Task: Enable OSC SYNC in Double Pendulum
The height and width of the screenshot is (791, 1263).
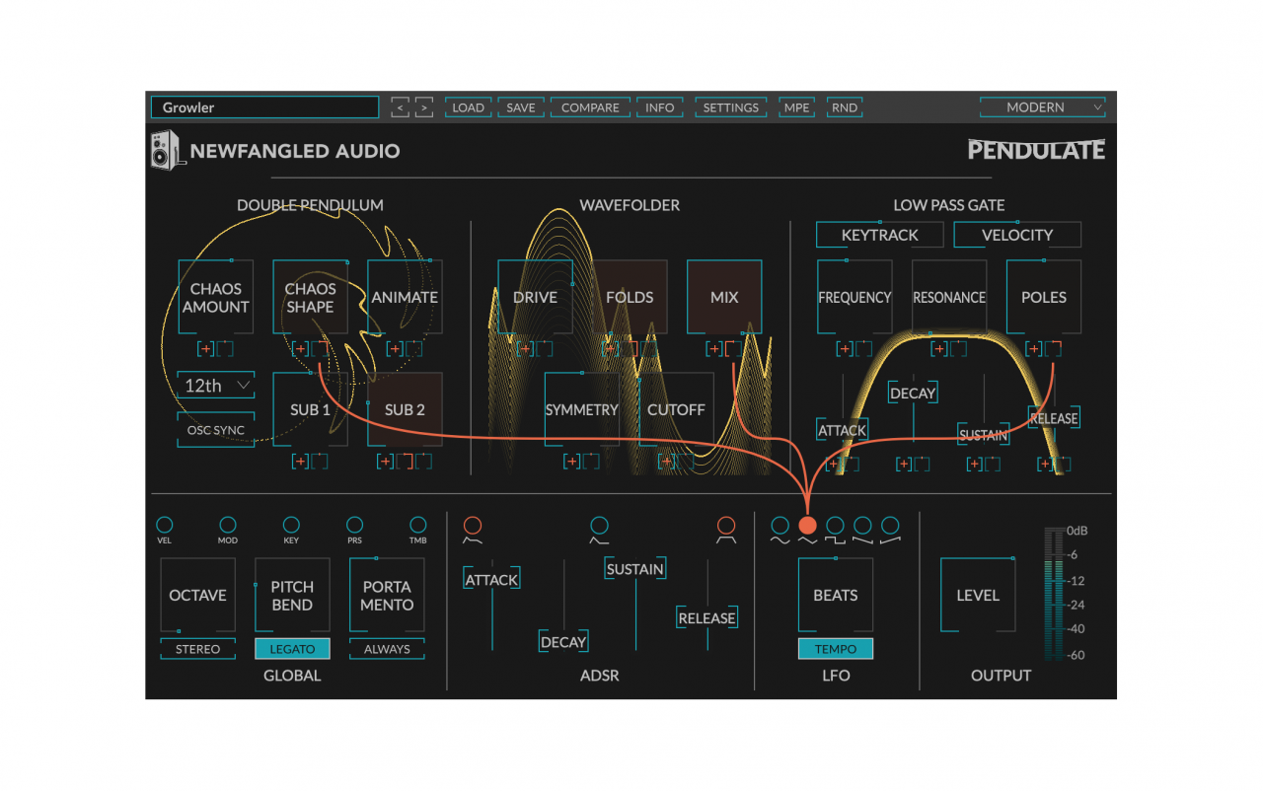Action: click(215, 430)
